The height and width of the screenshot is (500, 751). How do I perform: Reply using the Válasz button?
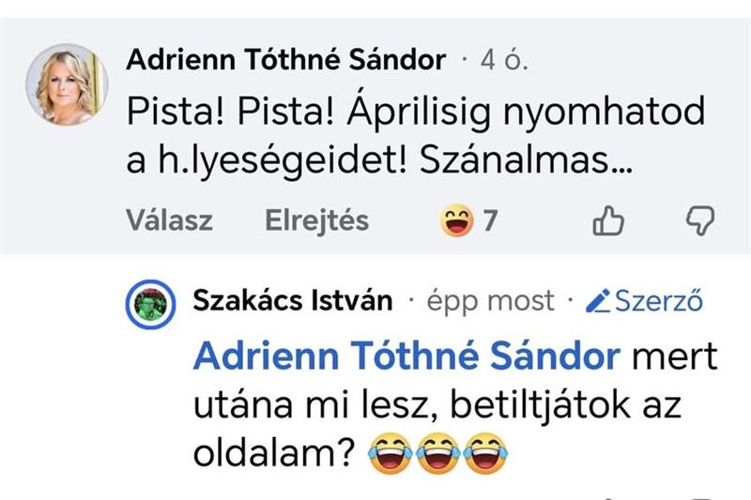click(x=169, y=221)
